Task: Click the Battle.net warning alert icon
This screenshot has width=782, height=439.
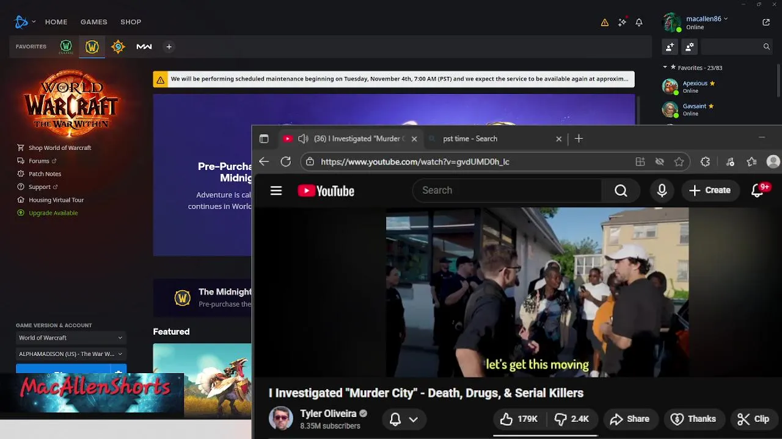Action: 605,23
